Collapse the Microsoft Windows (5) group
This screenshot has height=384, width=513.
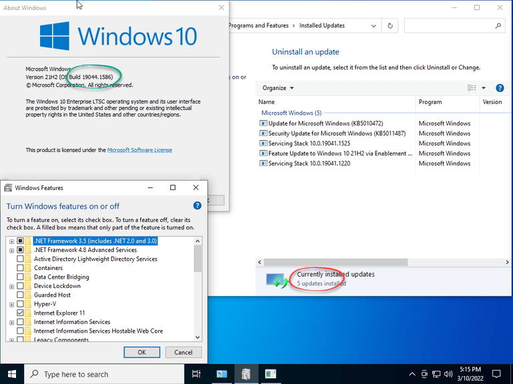291,113
